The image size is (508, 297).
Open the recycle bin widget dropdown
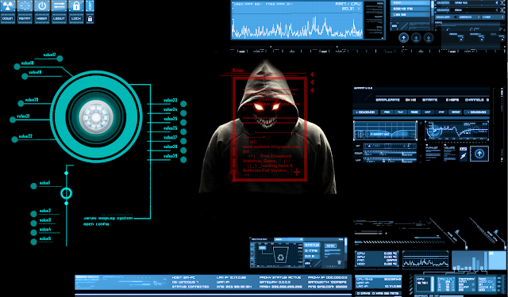coord(288,239)
